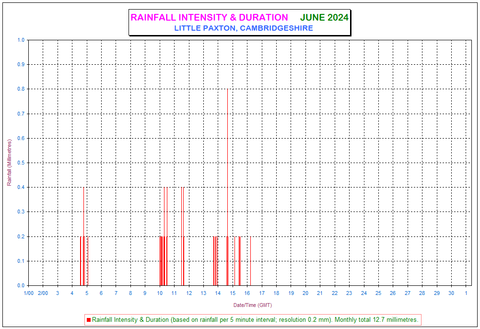480x329 pixels.
Task: Click the 1.0 y-axis tick label
Action: (21, 40)
